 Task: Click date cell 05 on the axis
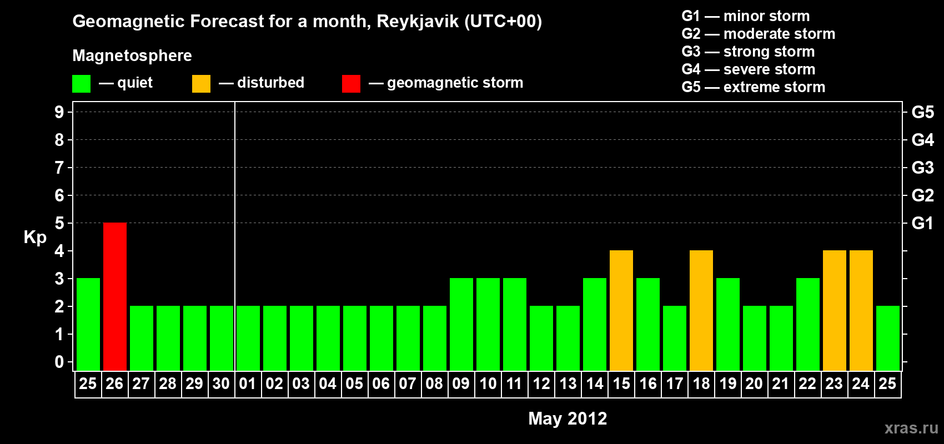pyautogui.click(x=355, y=384)
